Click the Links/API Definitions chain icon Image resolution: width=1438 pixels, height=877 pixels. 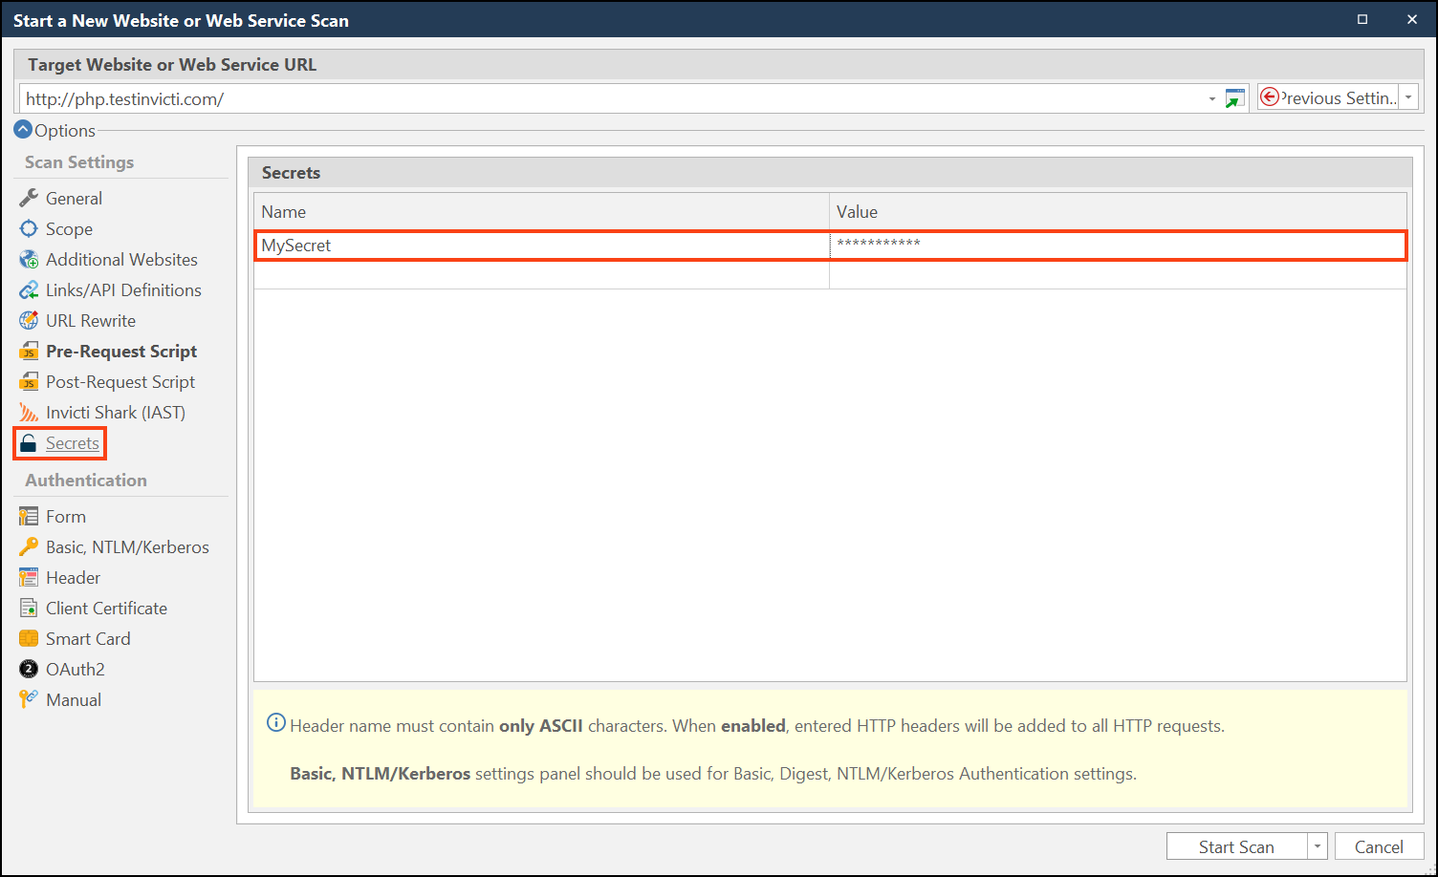pos(29,289)
